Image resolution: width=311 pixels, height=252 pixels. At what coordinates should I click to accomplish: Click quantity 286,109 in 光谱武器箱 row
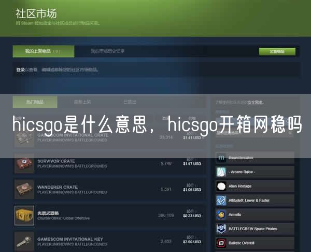click(166, 216)
